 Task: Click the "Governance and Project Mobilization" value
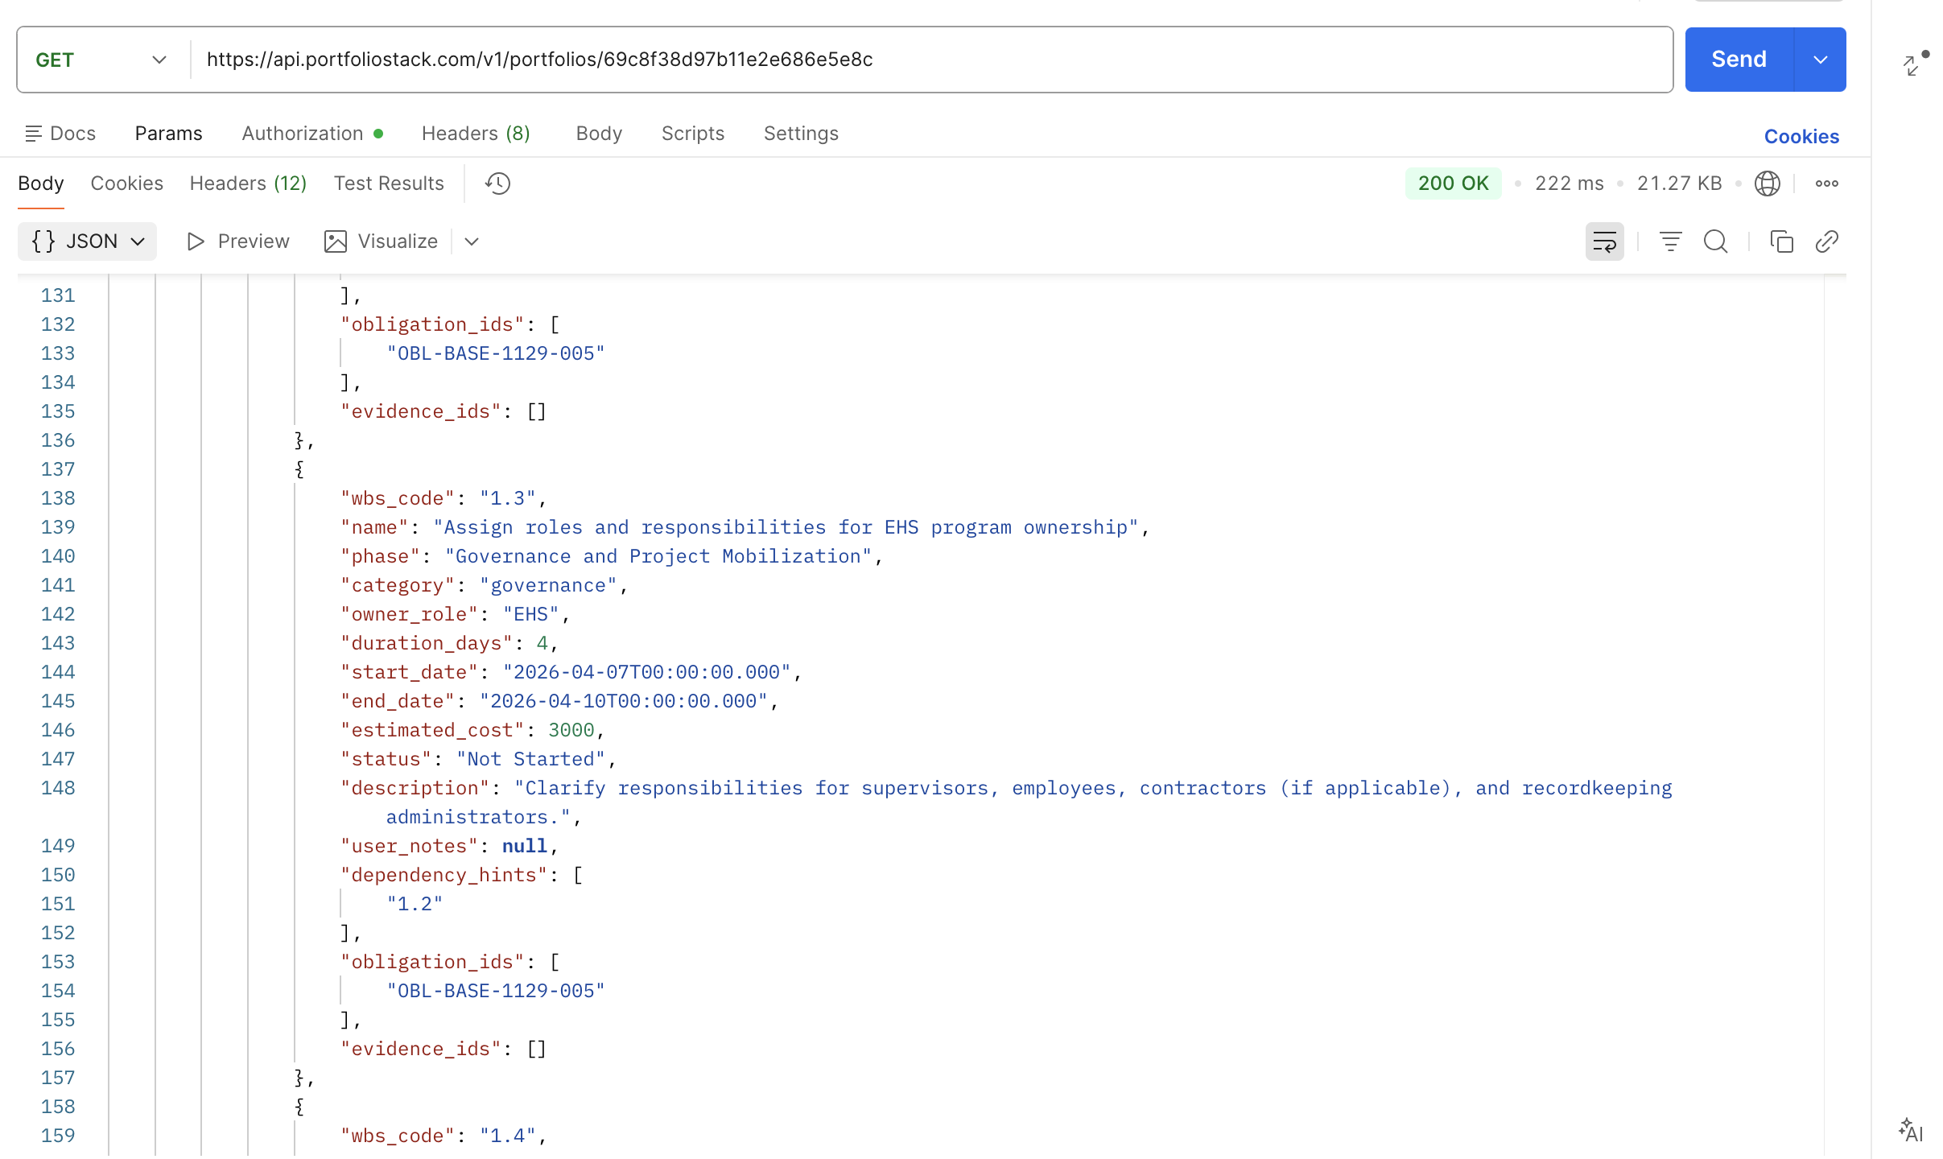pyautogui.click(x=658, y=556)
